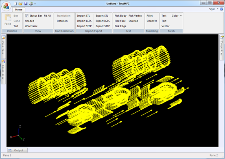The width and height of the screenshot is (225, 159).
Task: Open the Style dropdown menu
Action: (x=214, y=9)
